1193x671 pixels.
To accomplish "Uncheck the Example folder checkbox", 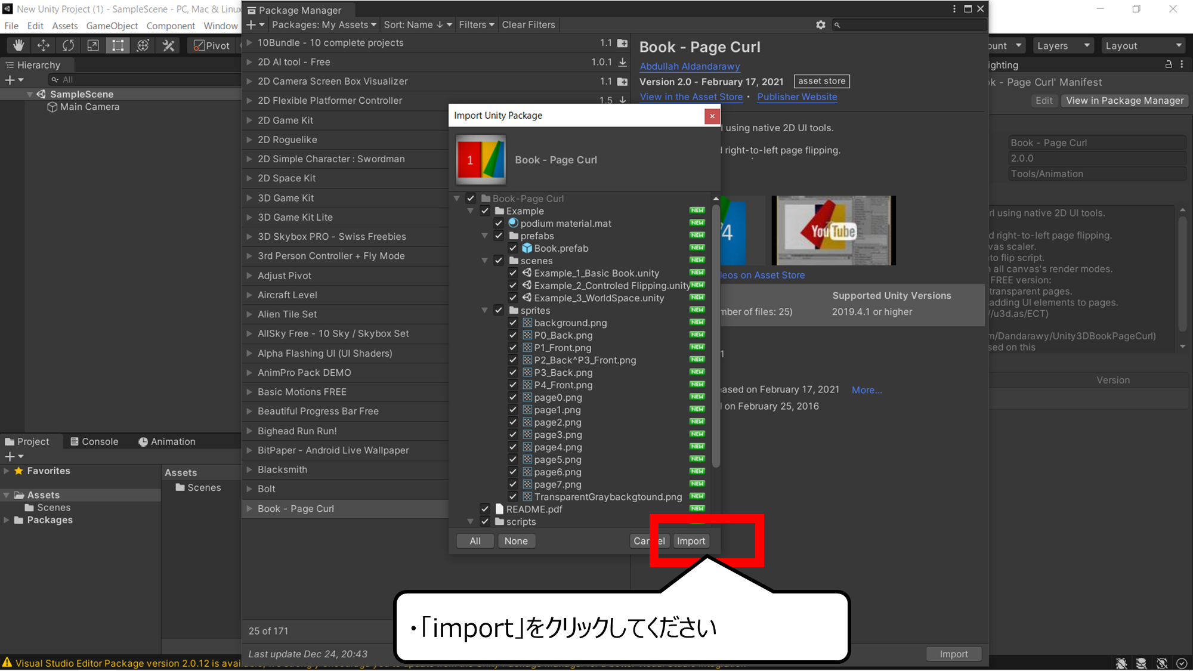I will tap(485, 211).
